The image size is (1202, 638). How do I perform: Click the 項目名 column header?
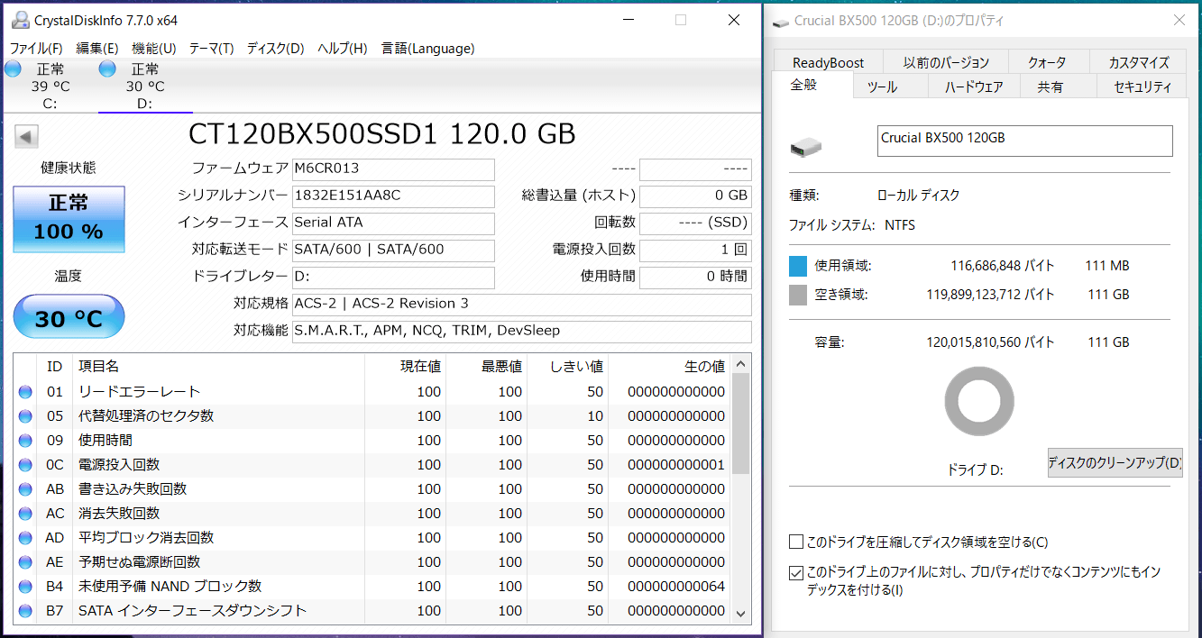click(x=218, y=366)
